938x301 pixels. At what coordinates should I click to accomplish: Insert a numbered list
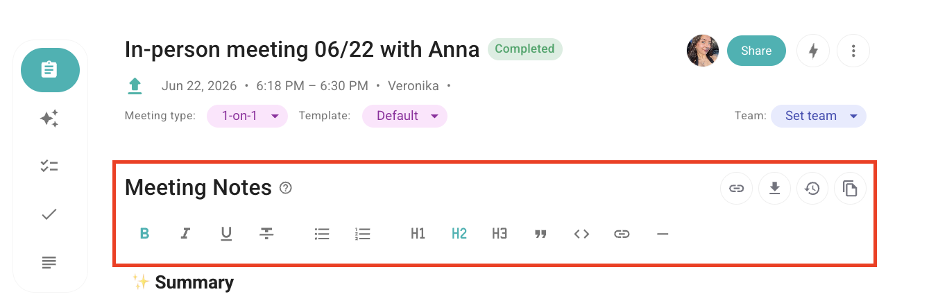point(362,234)
